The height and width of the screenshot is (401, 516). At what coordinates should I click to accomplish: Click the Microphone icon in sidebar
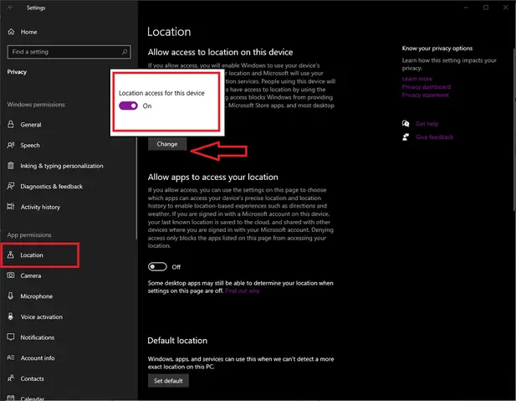click(11, 296)
